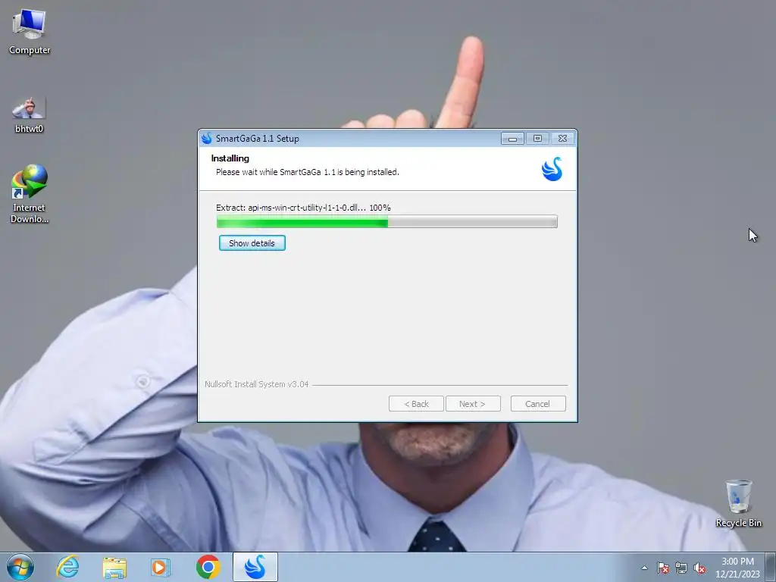The height and width of the screenshot is (582, 776).
Task: Click the SmartGaGa 1.1 Setup title text
Action: click(x=258, y=139)
